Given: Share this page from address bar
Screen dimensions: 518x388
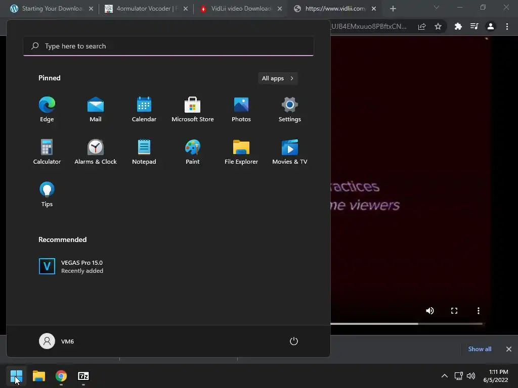Looking at the screenshot, I should pos(422,26).
